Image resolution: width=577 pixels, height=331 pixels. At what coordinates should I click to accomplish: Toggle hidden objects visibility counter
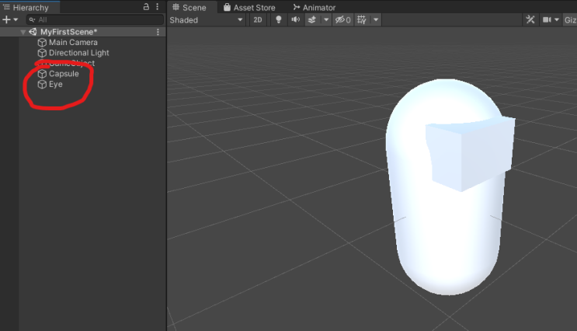(342, 20)
